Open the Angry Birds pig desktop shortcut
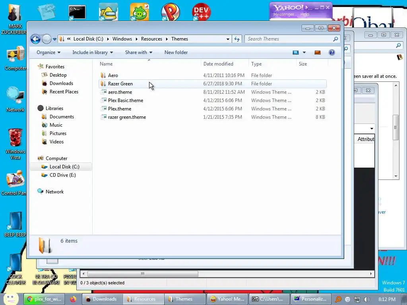Image resolution: width=407 pixels, height=305 pixels. tap(140, 12)
